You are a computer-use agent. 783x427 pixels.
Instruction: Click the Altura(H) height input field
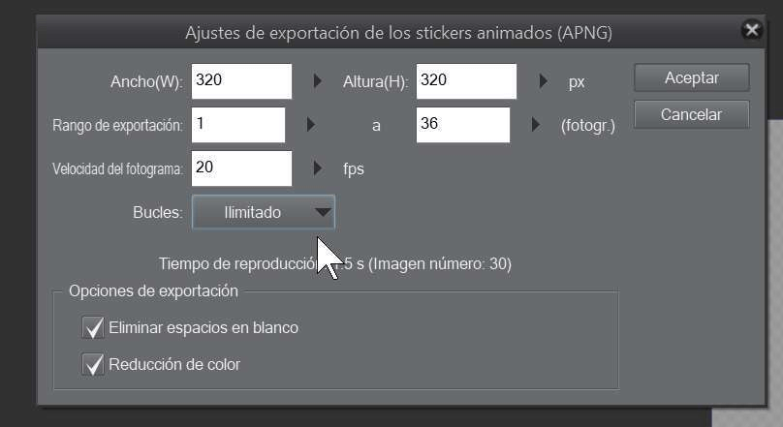click(x=466, y=81)
